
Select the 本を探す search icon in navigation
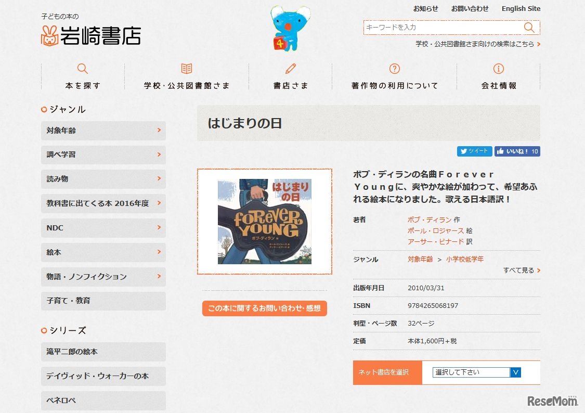coord(83,68)
